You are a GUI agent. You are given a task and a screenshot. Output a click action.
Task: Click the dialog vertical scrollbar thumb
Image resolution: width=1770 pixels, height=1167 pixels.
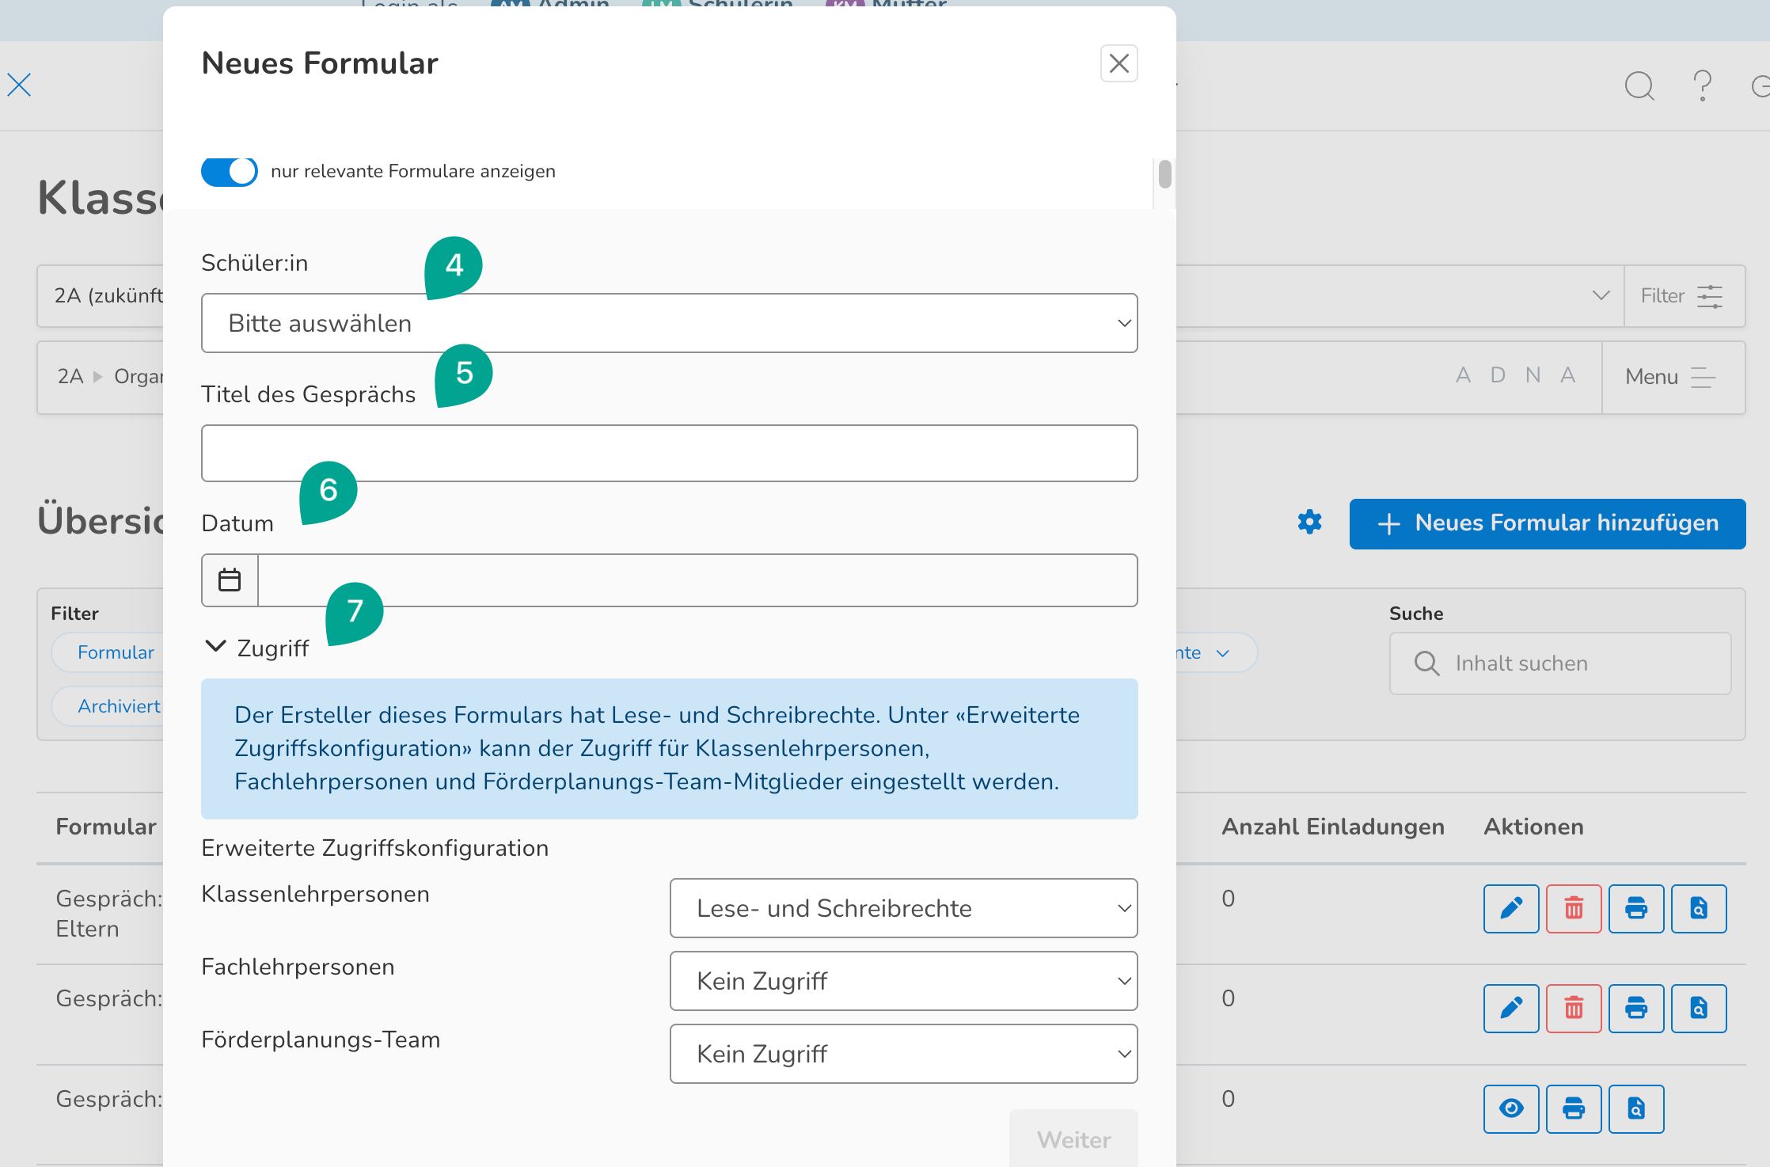[1164, 174]
